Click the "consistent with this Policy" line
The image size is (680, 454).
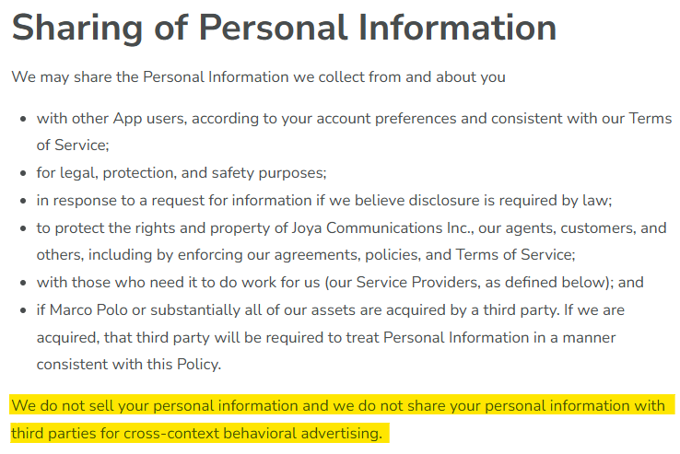point(129,364)
